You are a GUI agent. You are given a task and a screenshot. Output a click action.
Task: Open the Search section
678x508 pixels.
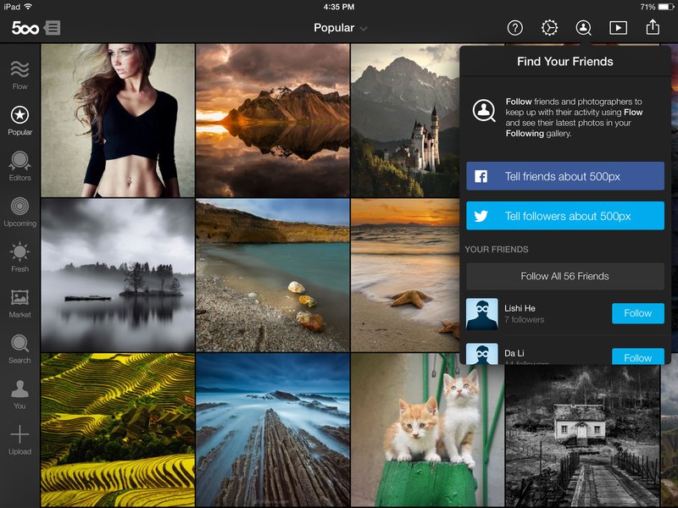pyautogui.click(x=19, y=349)
